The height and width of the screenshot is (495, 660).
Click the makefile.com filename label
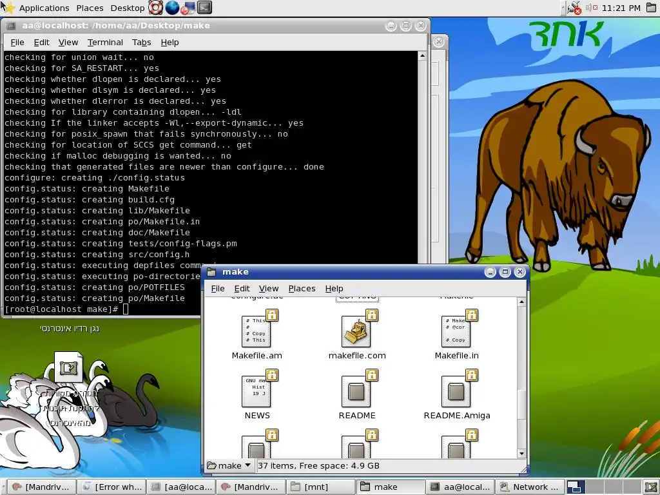pos(357,356)
